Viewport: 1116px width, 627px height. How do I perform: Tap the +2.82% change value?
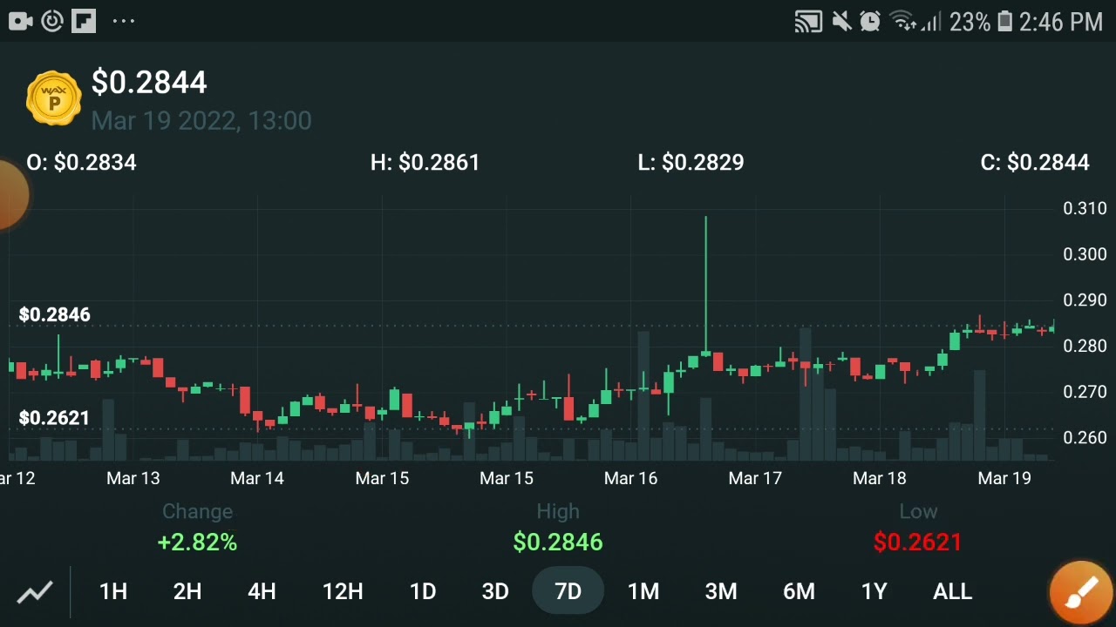coord(197,543)
